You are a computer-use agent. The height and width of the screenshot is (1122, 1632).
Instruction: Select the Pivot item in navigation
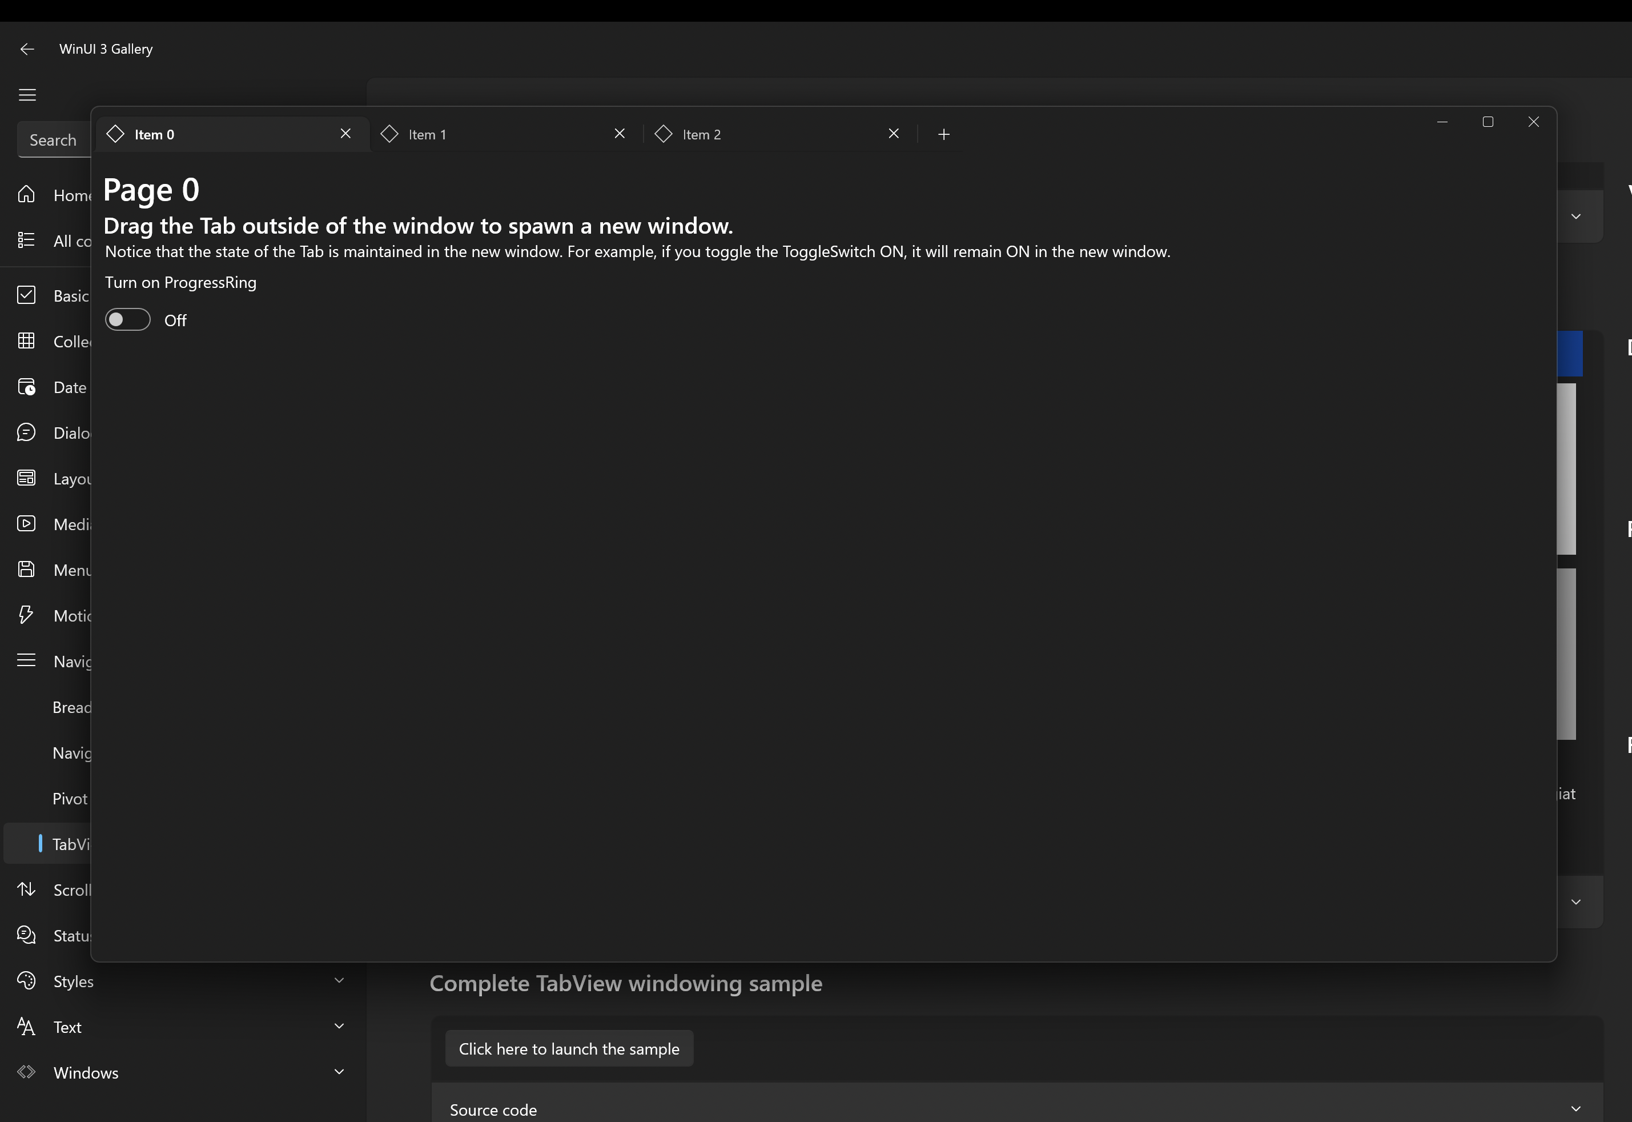70,799
